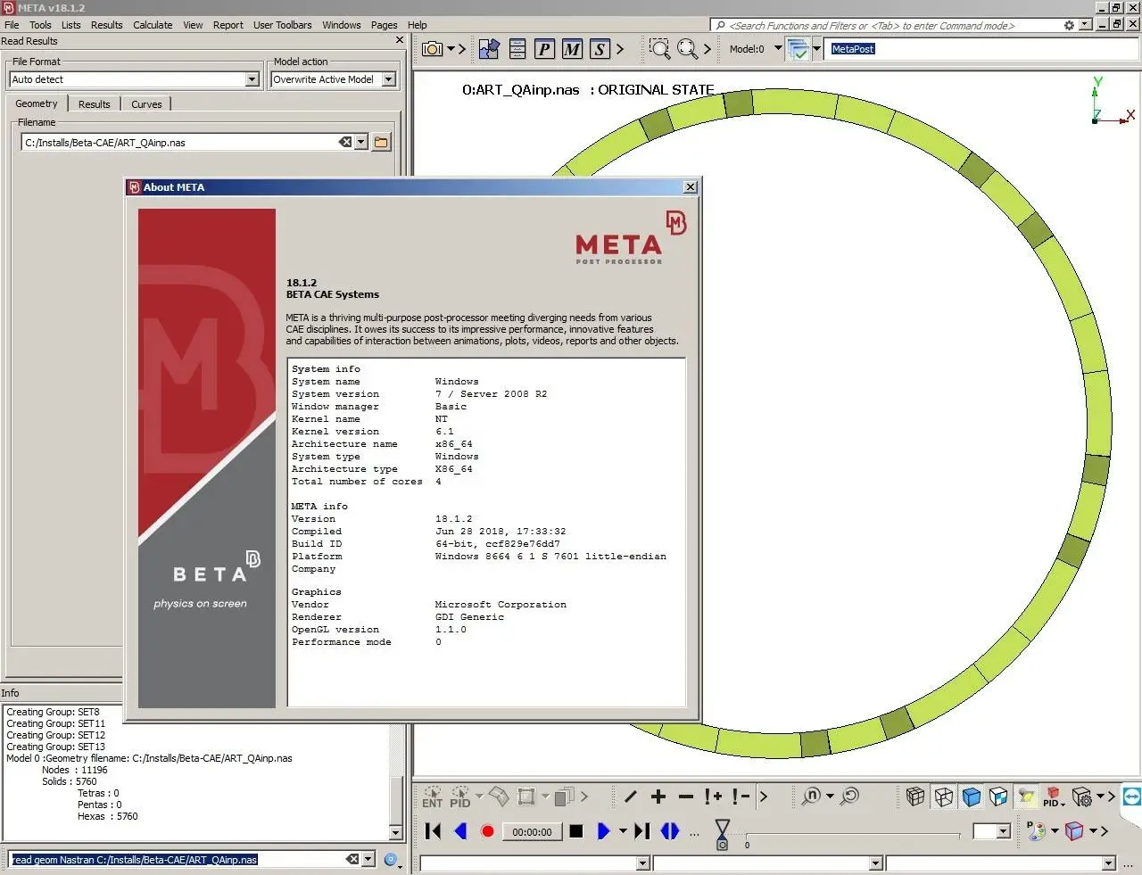Toggle the back-and-forth play mode
The image size is (1142, 875).
[670, 831]
